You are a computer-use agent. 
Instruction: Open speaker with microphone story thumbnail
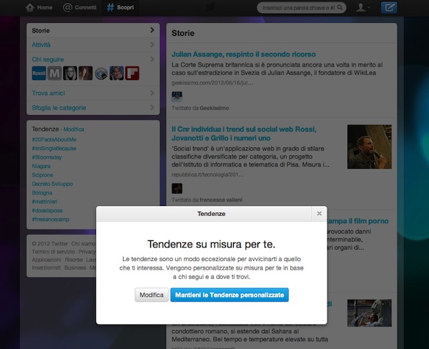[370, 147]
